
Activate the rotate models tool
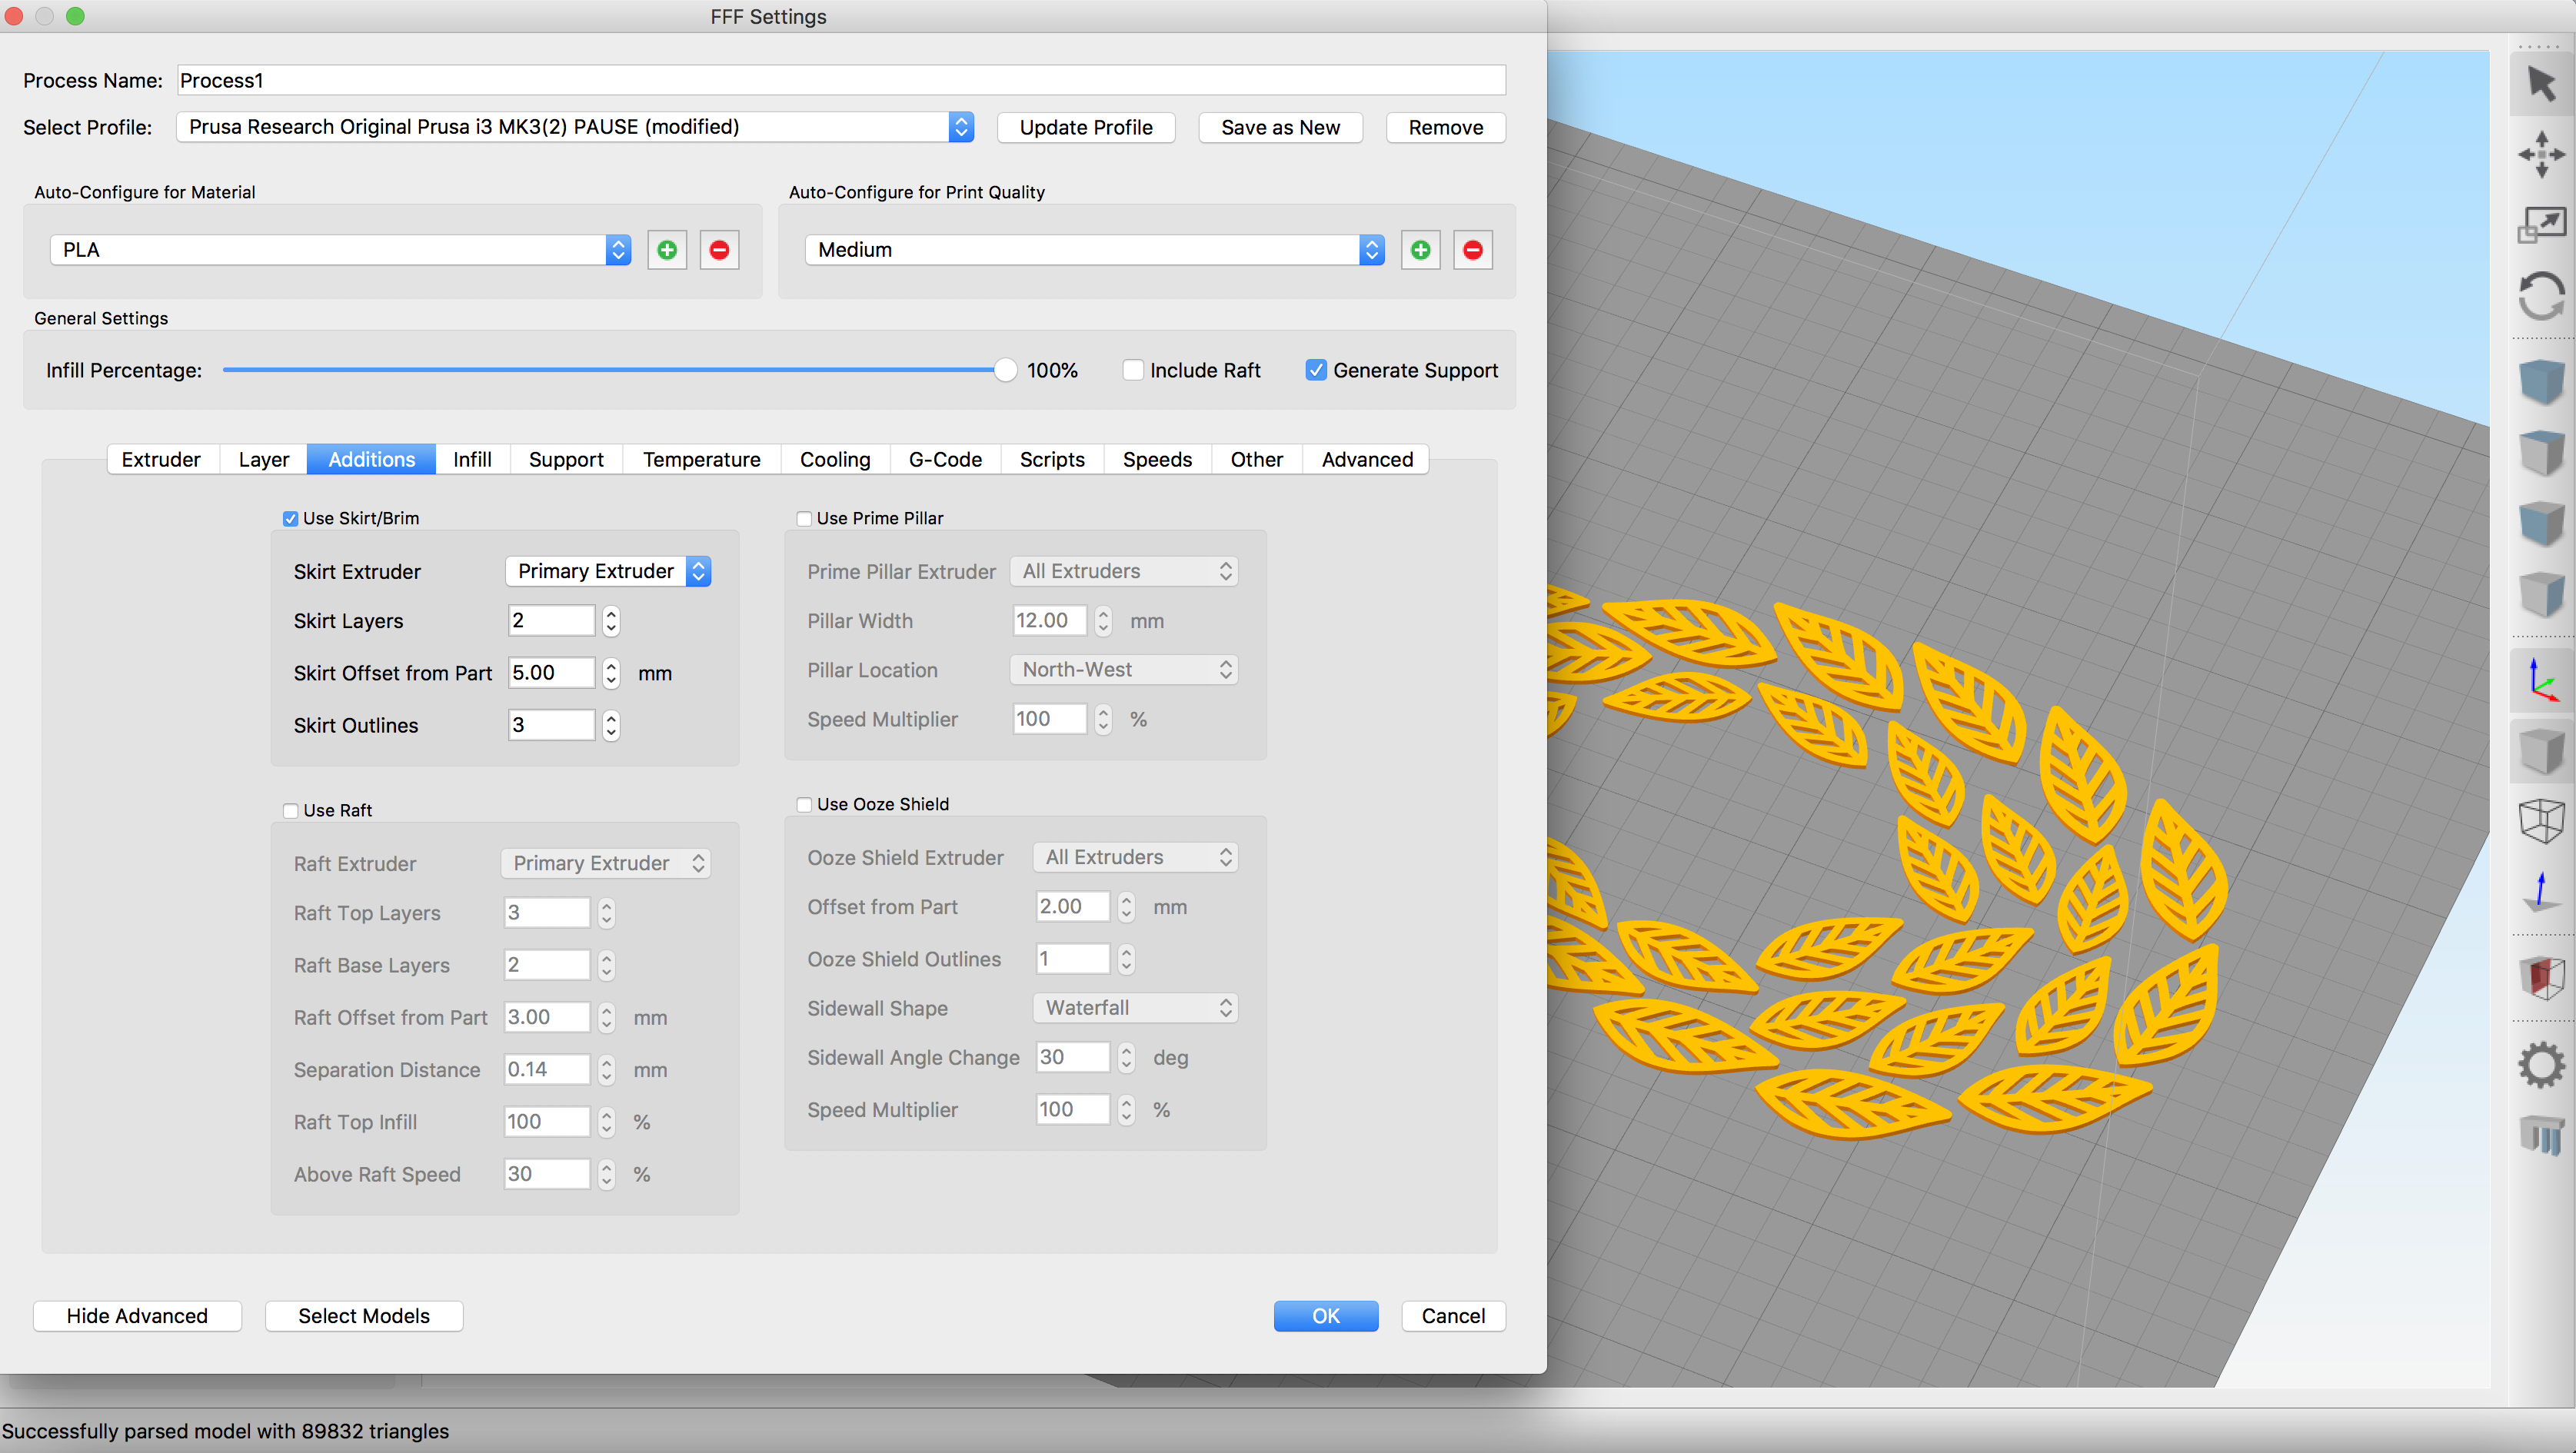click(x=2543, y=295)
